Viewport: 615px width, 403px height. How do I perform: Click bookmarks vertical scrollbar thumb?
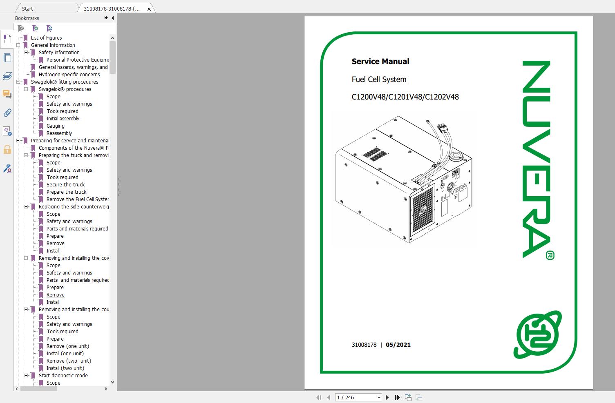113,58
